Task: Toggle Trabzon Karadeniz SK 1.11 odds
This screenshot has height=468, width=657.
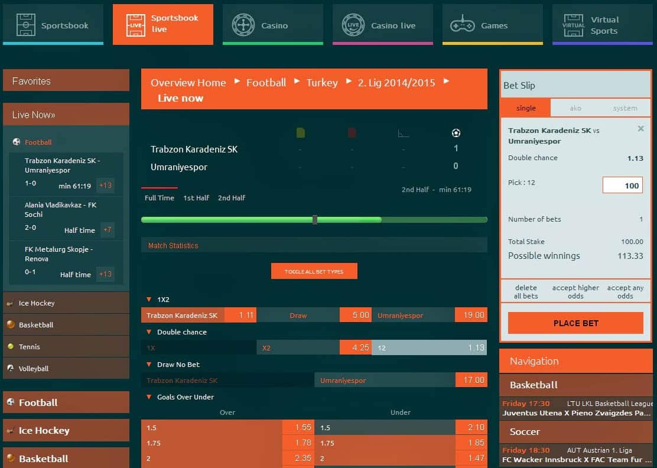Action: 199,315
